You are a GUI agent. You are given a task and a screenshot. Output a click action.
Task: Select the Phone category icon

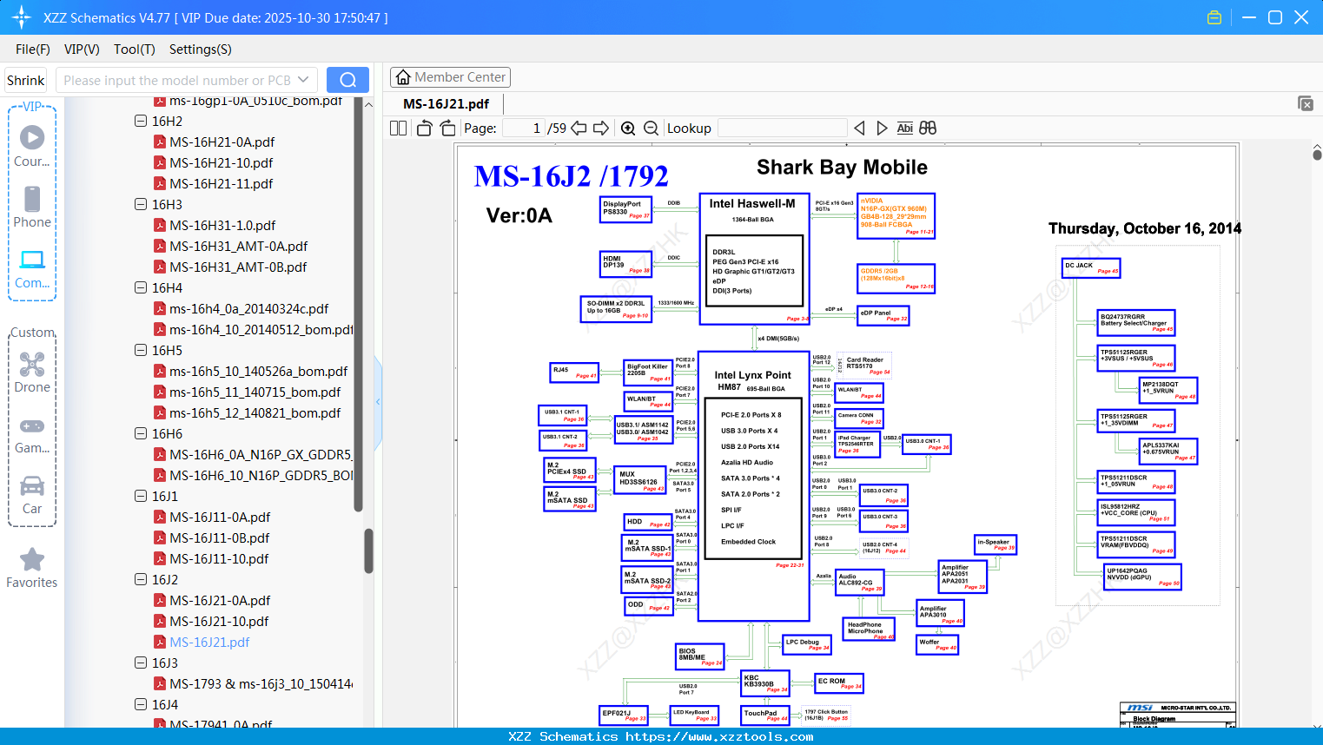click(x=32, y=207)
